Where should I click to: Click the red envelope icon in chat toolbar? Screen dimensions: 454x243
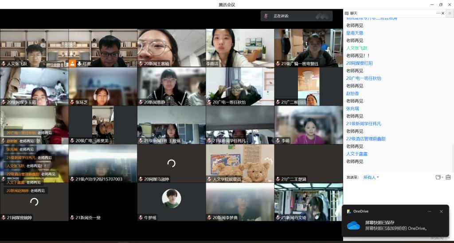(448, 177)
